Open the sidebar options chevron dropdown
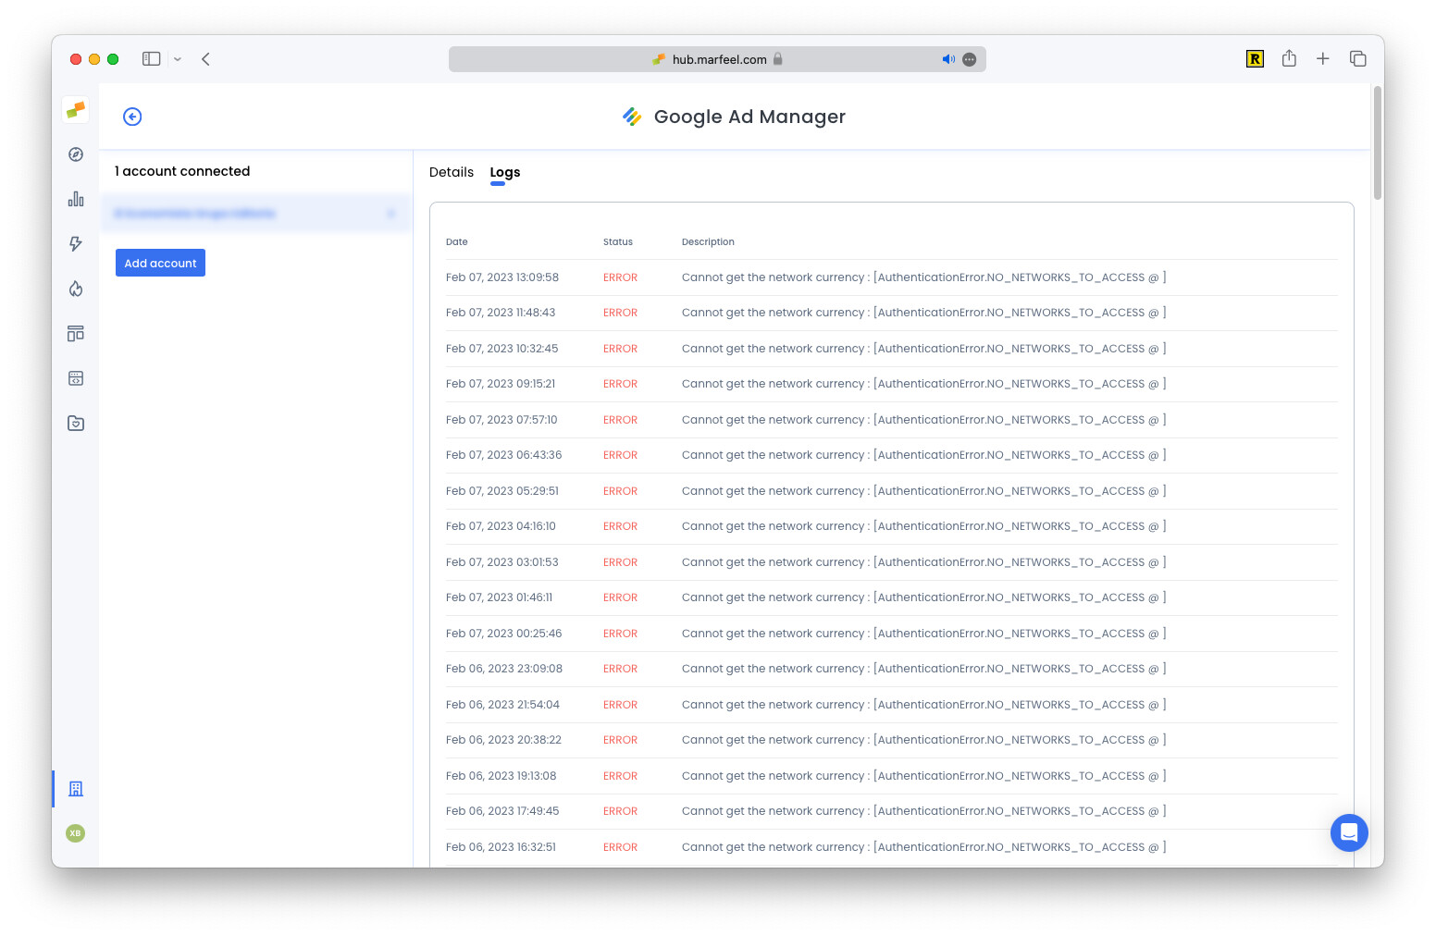 pyautogui.click(x=178, y=59)
